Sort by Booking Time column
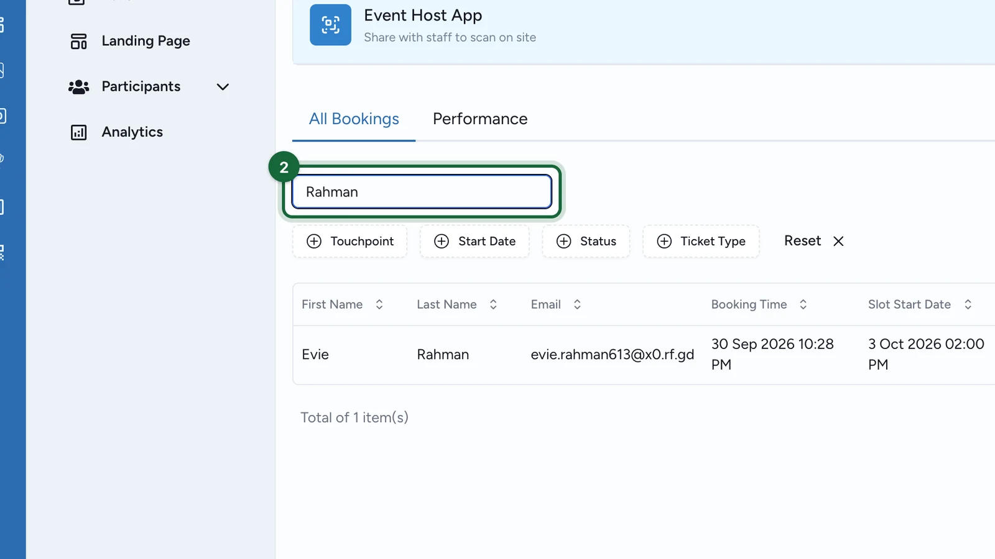995x559 pixels. click(x=759, y=304)
